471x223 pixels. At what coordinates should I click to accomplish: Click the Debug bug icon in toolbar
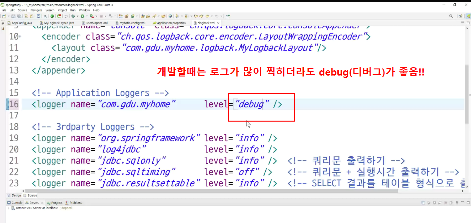[73, 16]
